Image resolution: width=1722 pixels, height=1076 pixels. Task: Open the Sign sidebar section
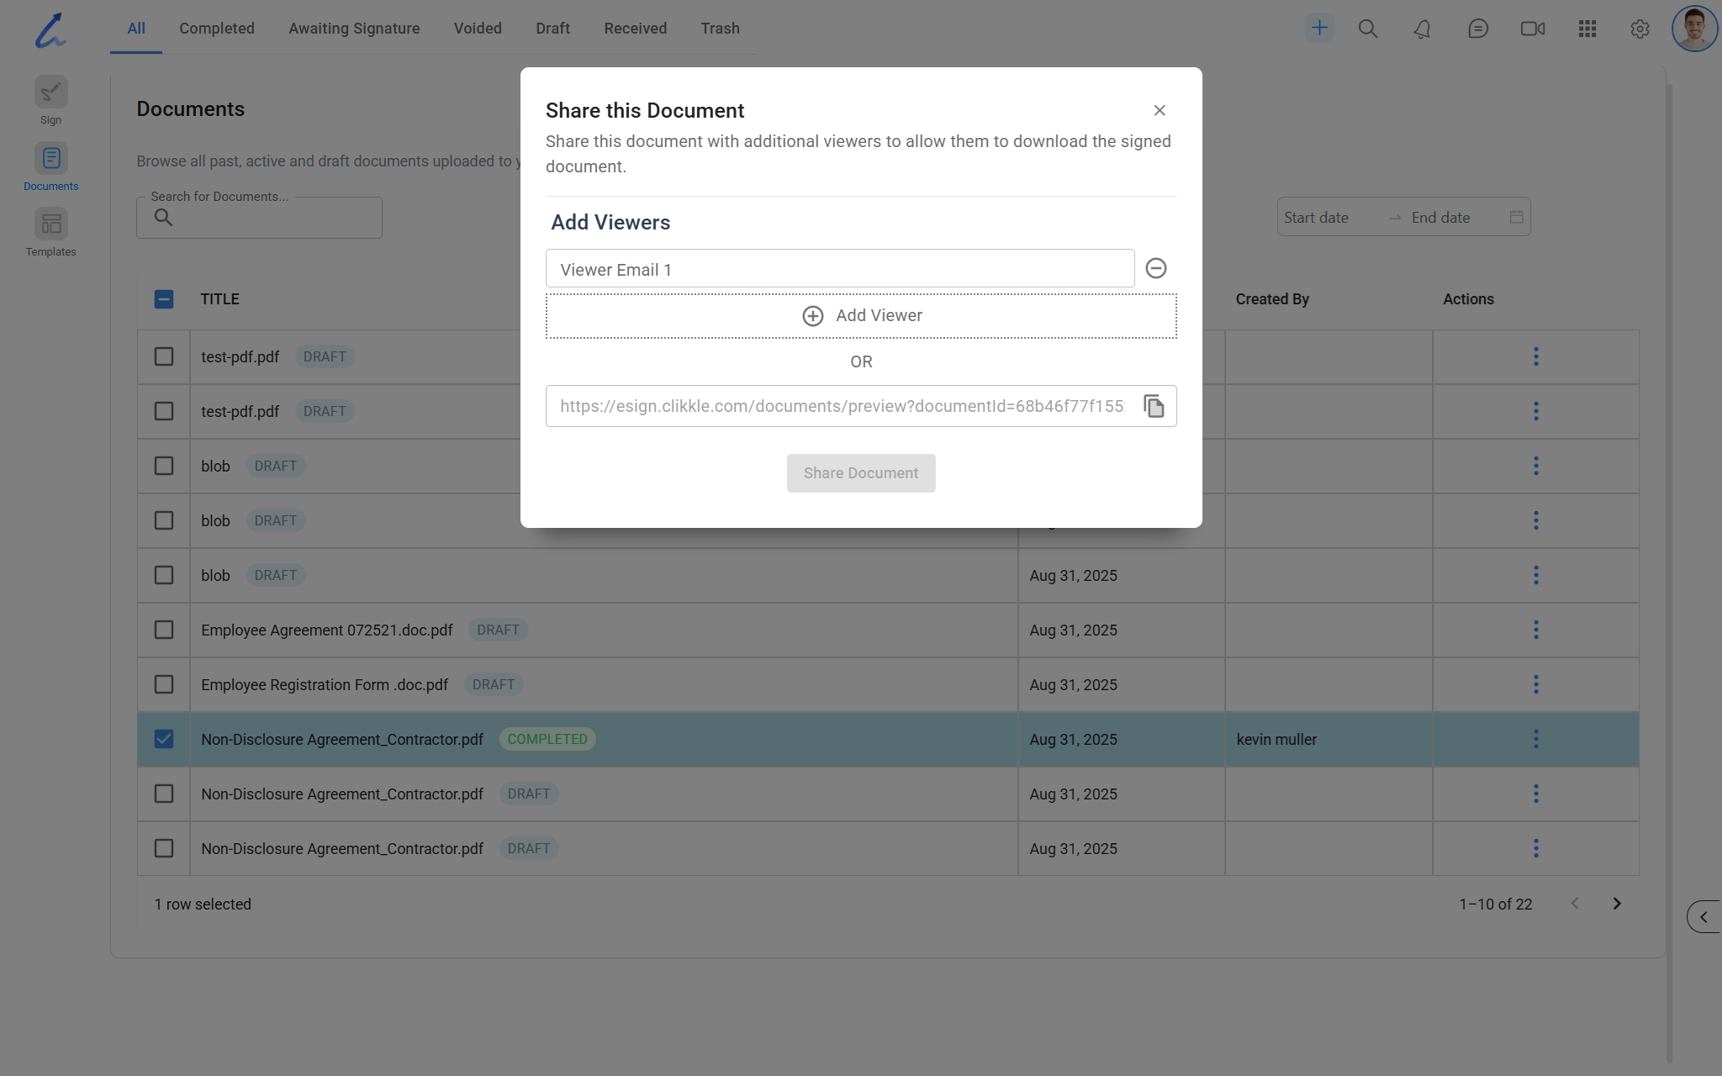pyautogui.click(x=50, y=99)
